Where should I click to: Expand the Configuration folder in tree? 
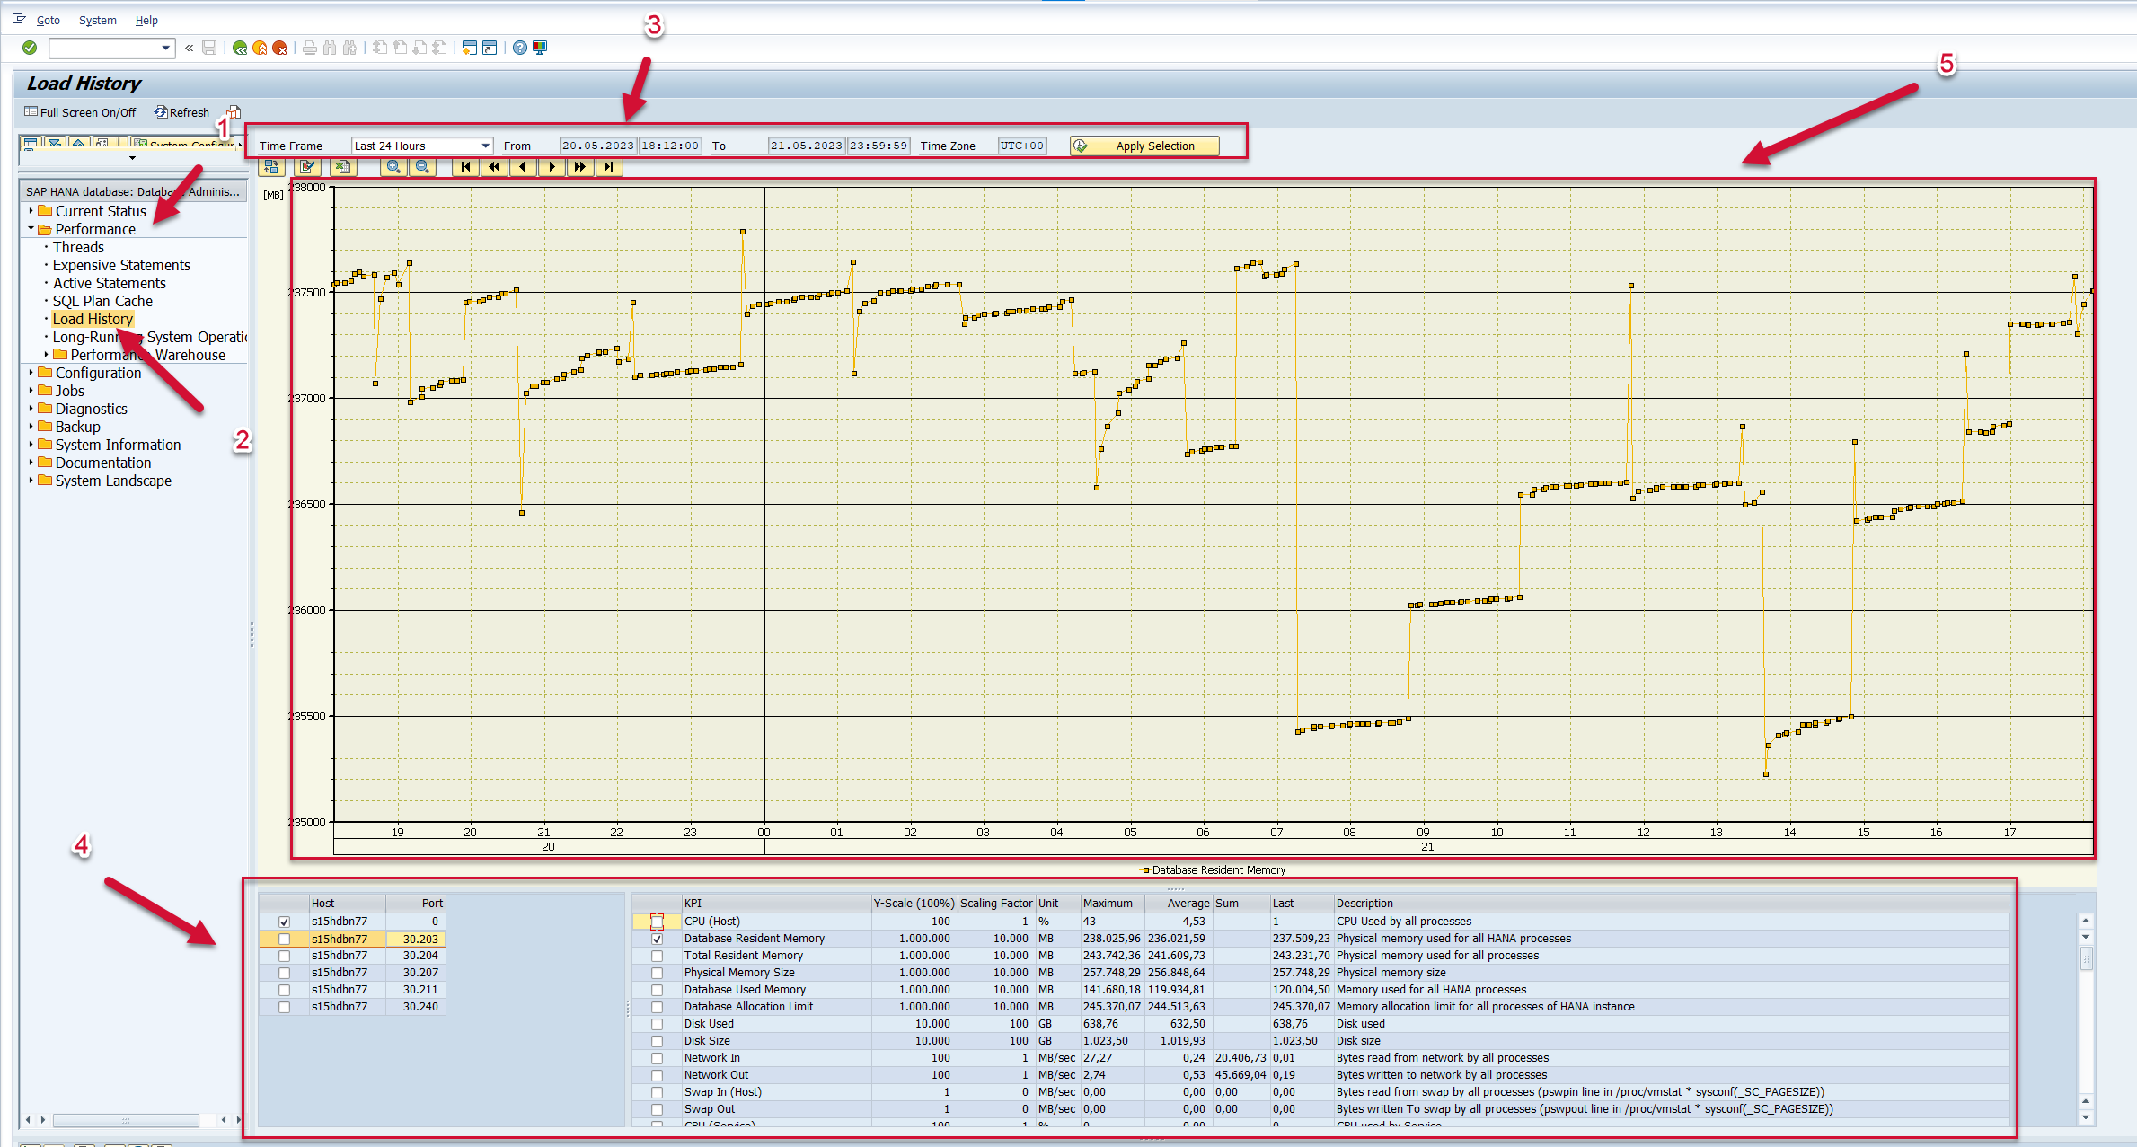31,373
